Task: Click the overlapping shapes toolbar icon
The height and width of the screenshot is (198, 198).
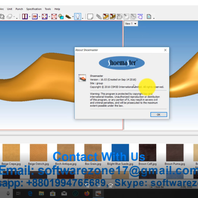Action: 61,16
